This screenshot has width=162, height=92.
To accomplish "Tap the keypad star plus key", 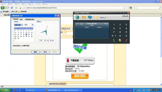I will [114, 36].
